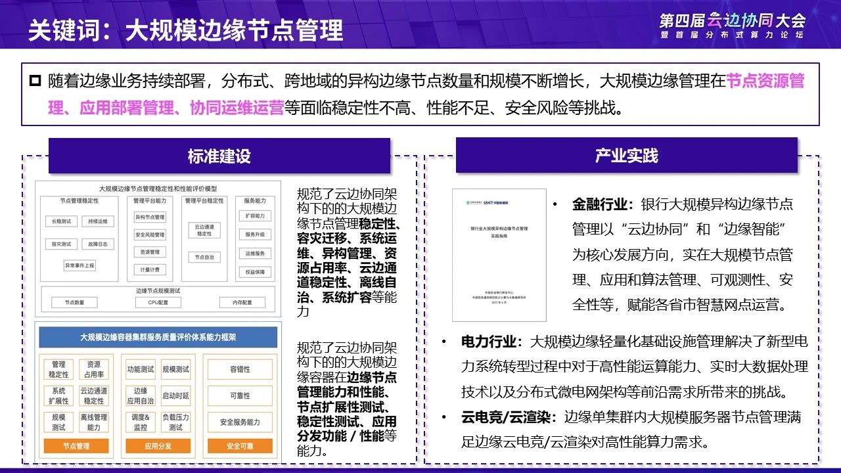Click the 启动时延 box
841x473 pixels.
point(175,395)
